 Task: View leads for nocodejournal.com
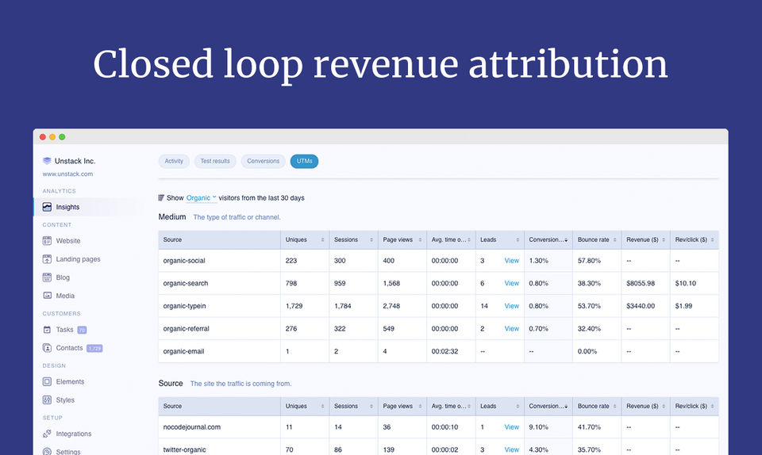tap(512, 427)
